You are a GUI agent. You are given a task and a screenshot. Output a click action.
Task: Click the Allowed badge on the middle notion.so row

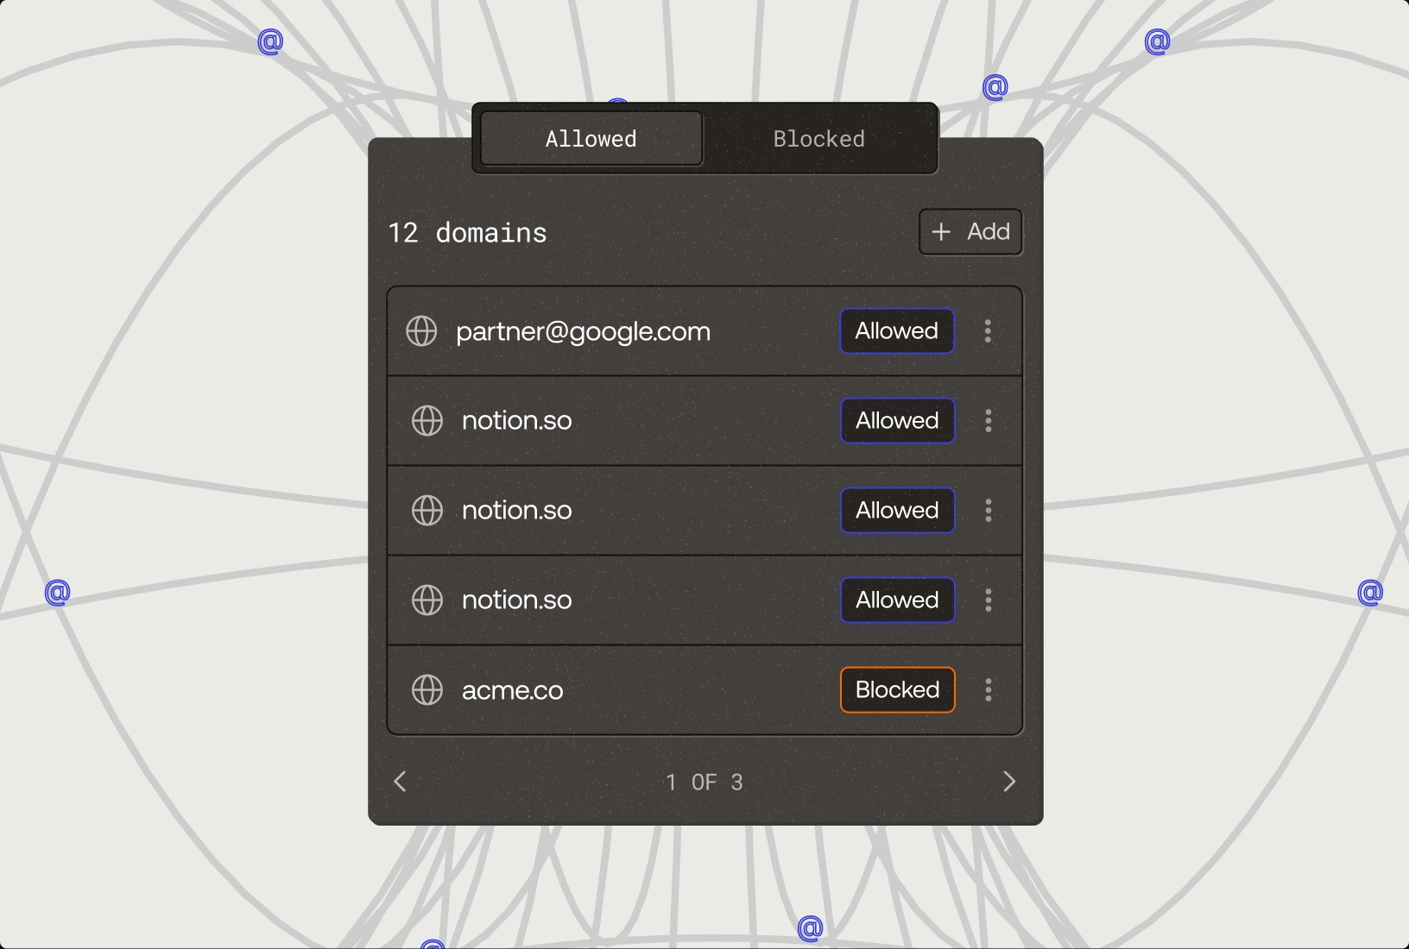898,511
